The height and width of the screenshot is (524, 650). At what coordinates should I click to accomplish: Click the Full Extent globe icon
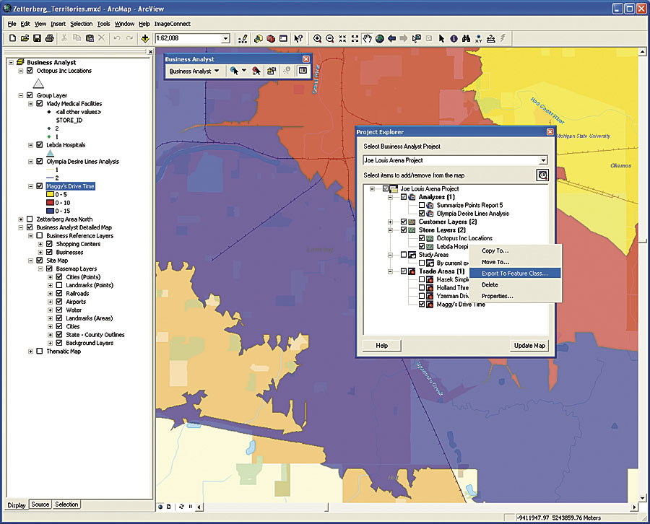pyautogui.click(x=380, y=38)
